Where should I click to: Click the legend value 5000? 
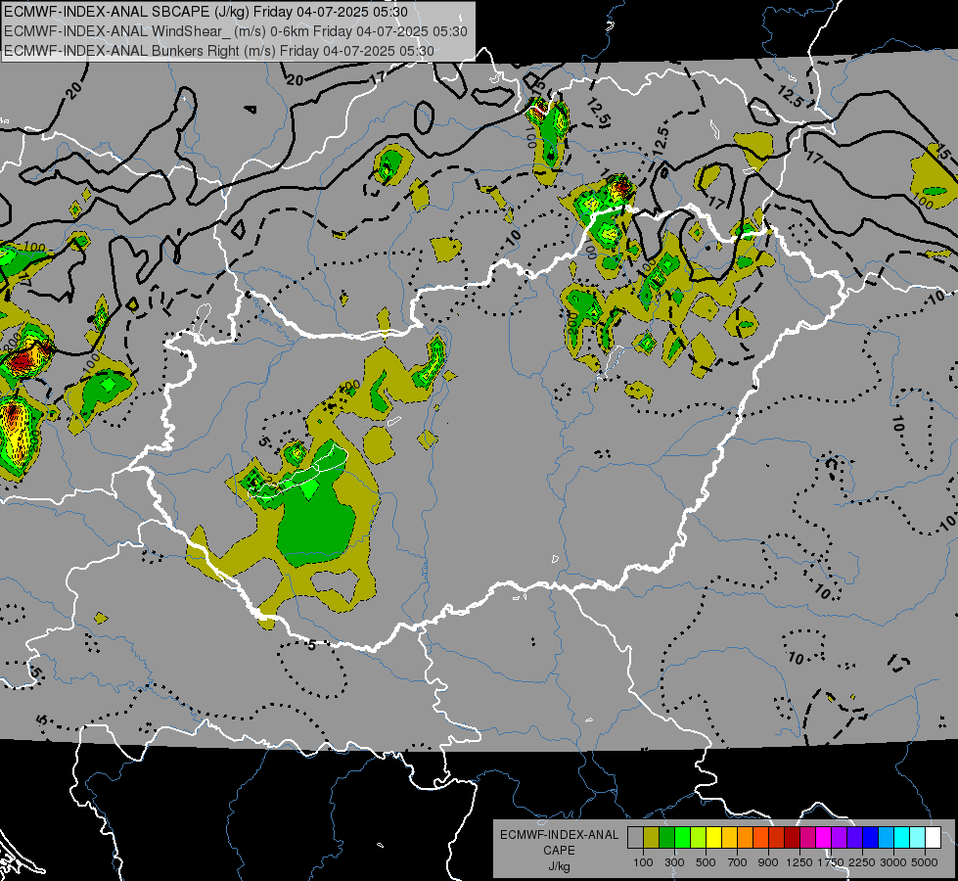(925, 862)
